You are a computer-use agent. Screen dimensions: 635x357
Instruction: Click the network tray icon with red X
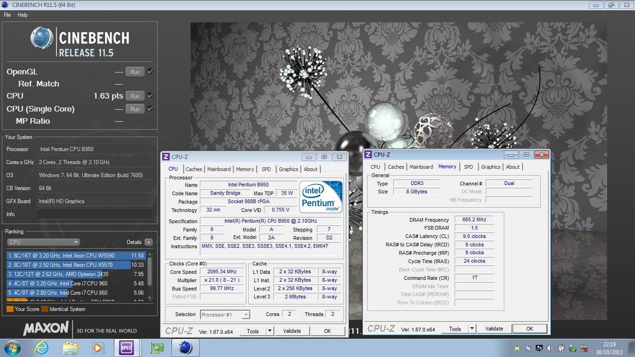click(x=584, y=348)
